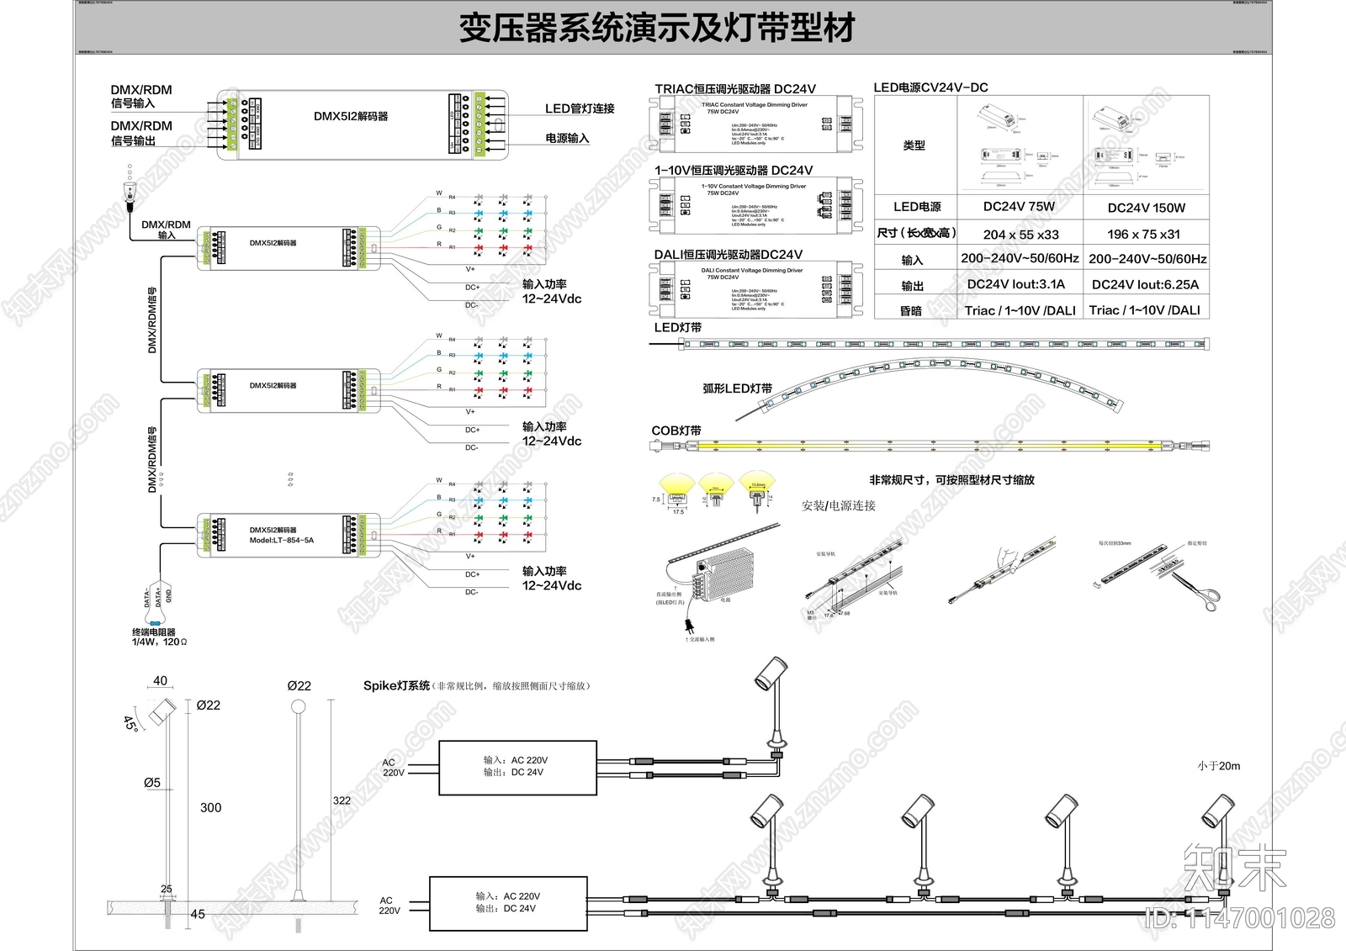Click the 类型 table row header
The width and height of the screenshot is (1346, 951).
click(914, 145)
